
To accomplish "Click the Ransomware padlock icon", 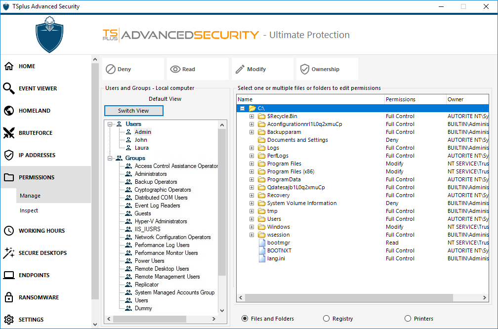I will pos(9,297).
